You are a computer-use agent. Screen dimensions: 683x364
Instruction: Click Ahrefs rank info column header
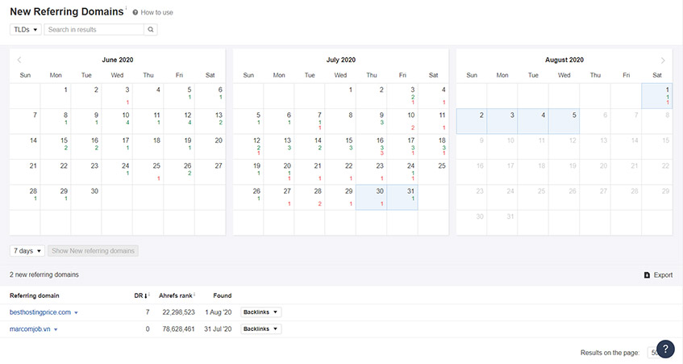tap(177, 295)
